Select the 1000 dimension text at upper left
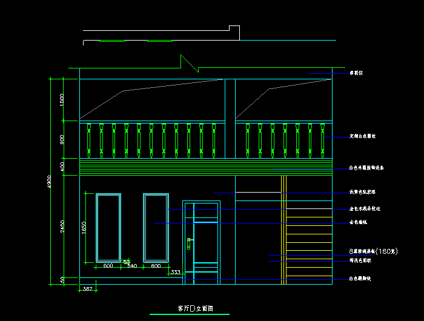This screenshot has width=424, height=321. [x=62, y=100]
